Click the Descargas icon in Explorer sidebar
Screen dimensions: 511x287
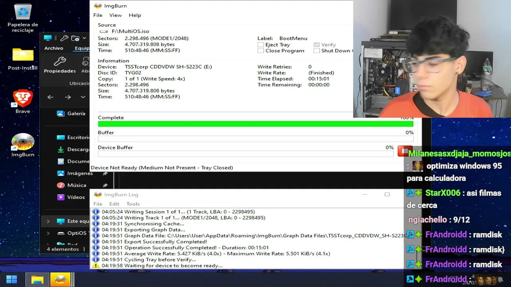tap(61, 149)
